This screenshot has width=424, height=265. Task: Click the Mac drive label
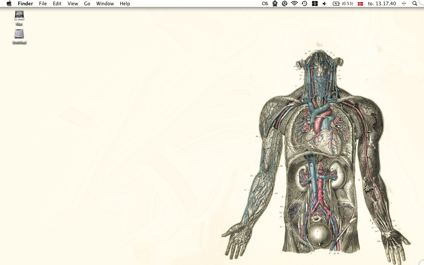point(19,24)
